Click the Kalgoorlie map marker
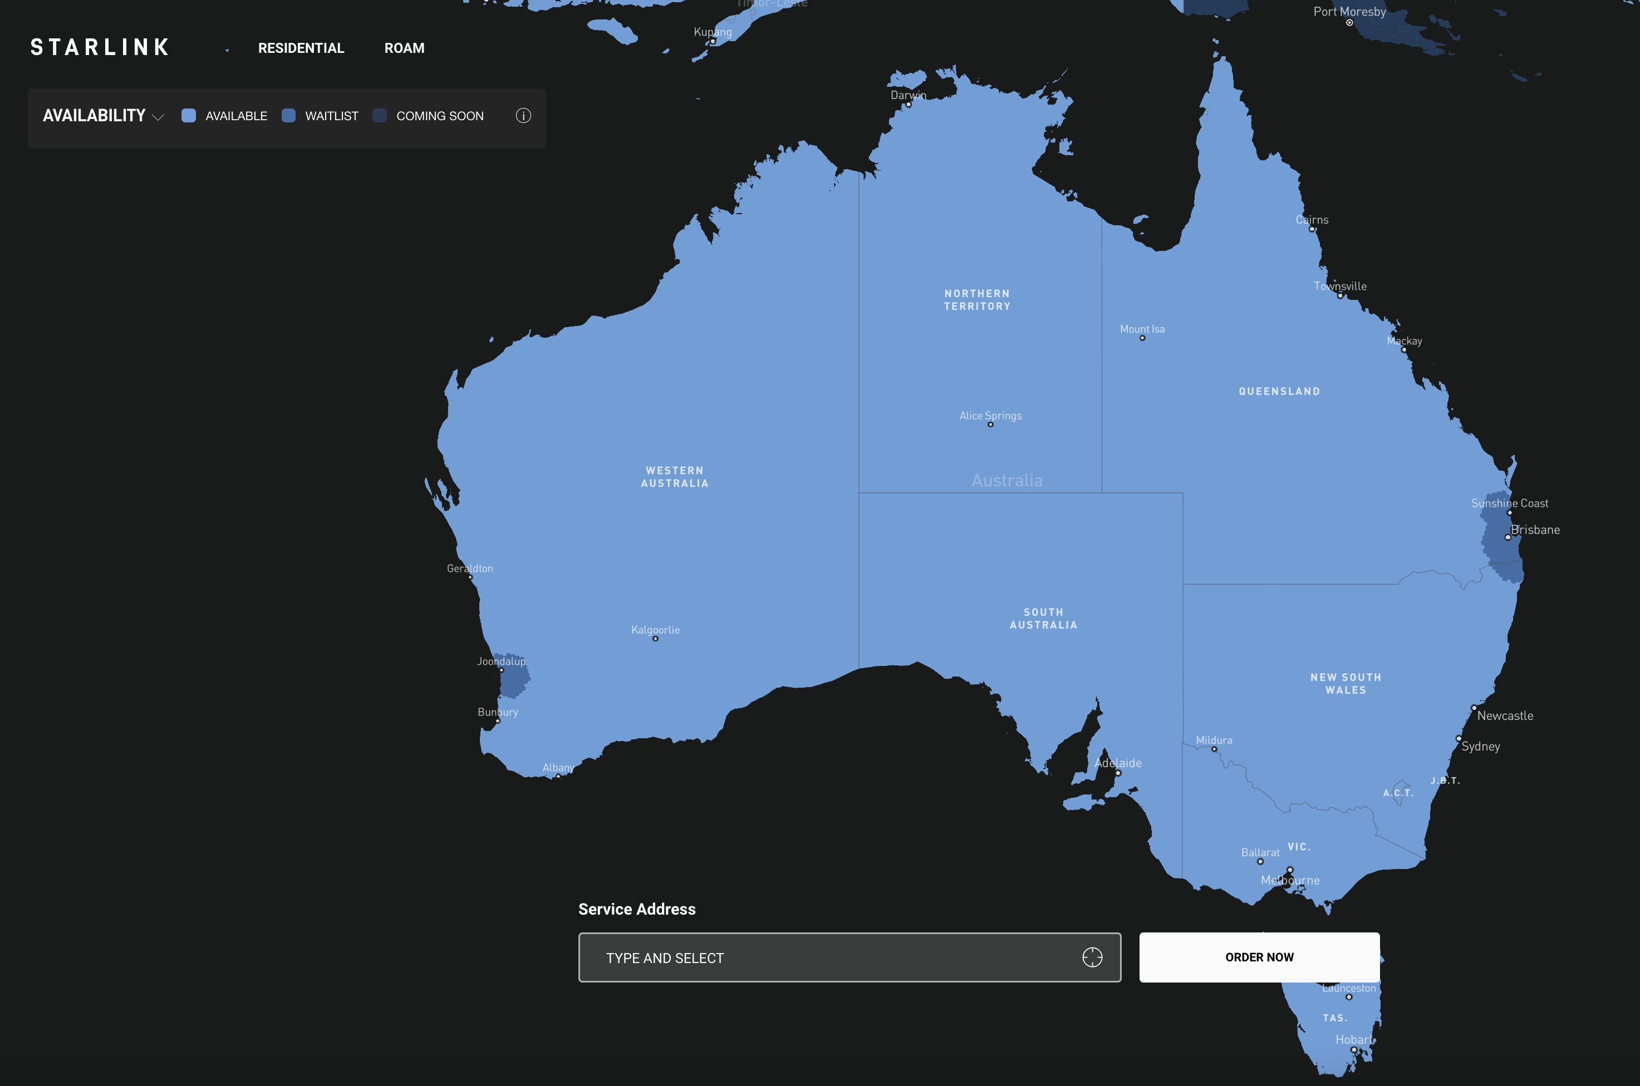Image resolution: width=1640 pixels, height=1086 pixels. tap(655, 639)
